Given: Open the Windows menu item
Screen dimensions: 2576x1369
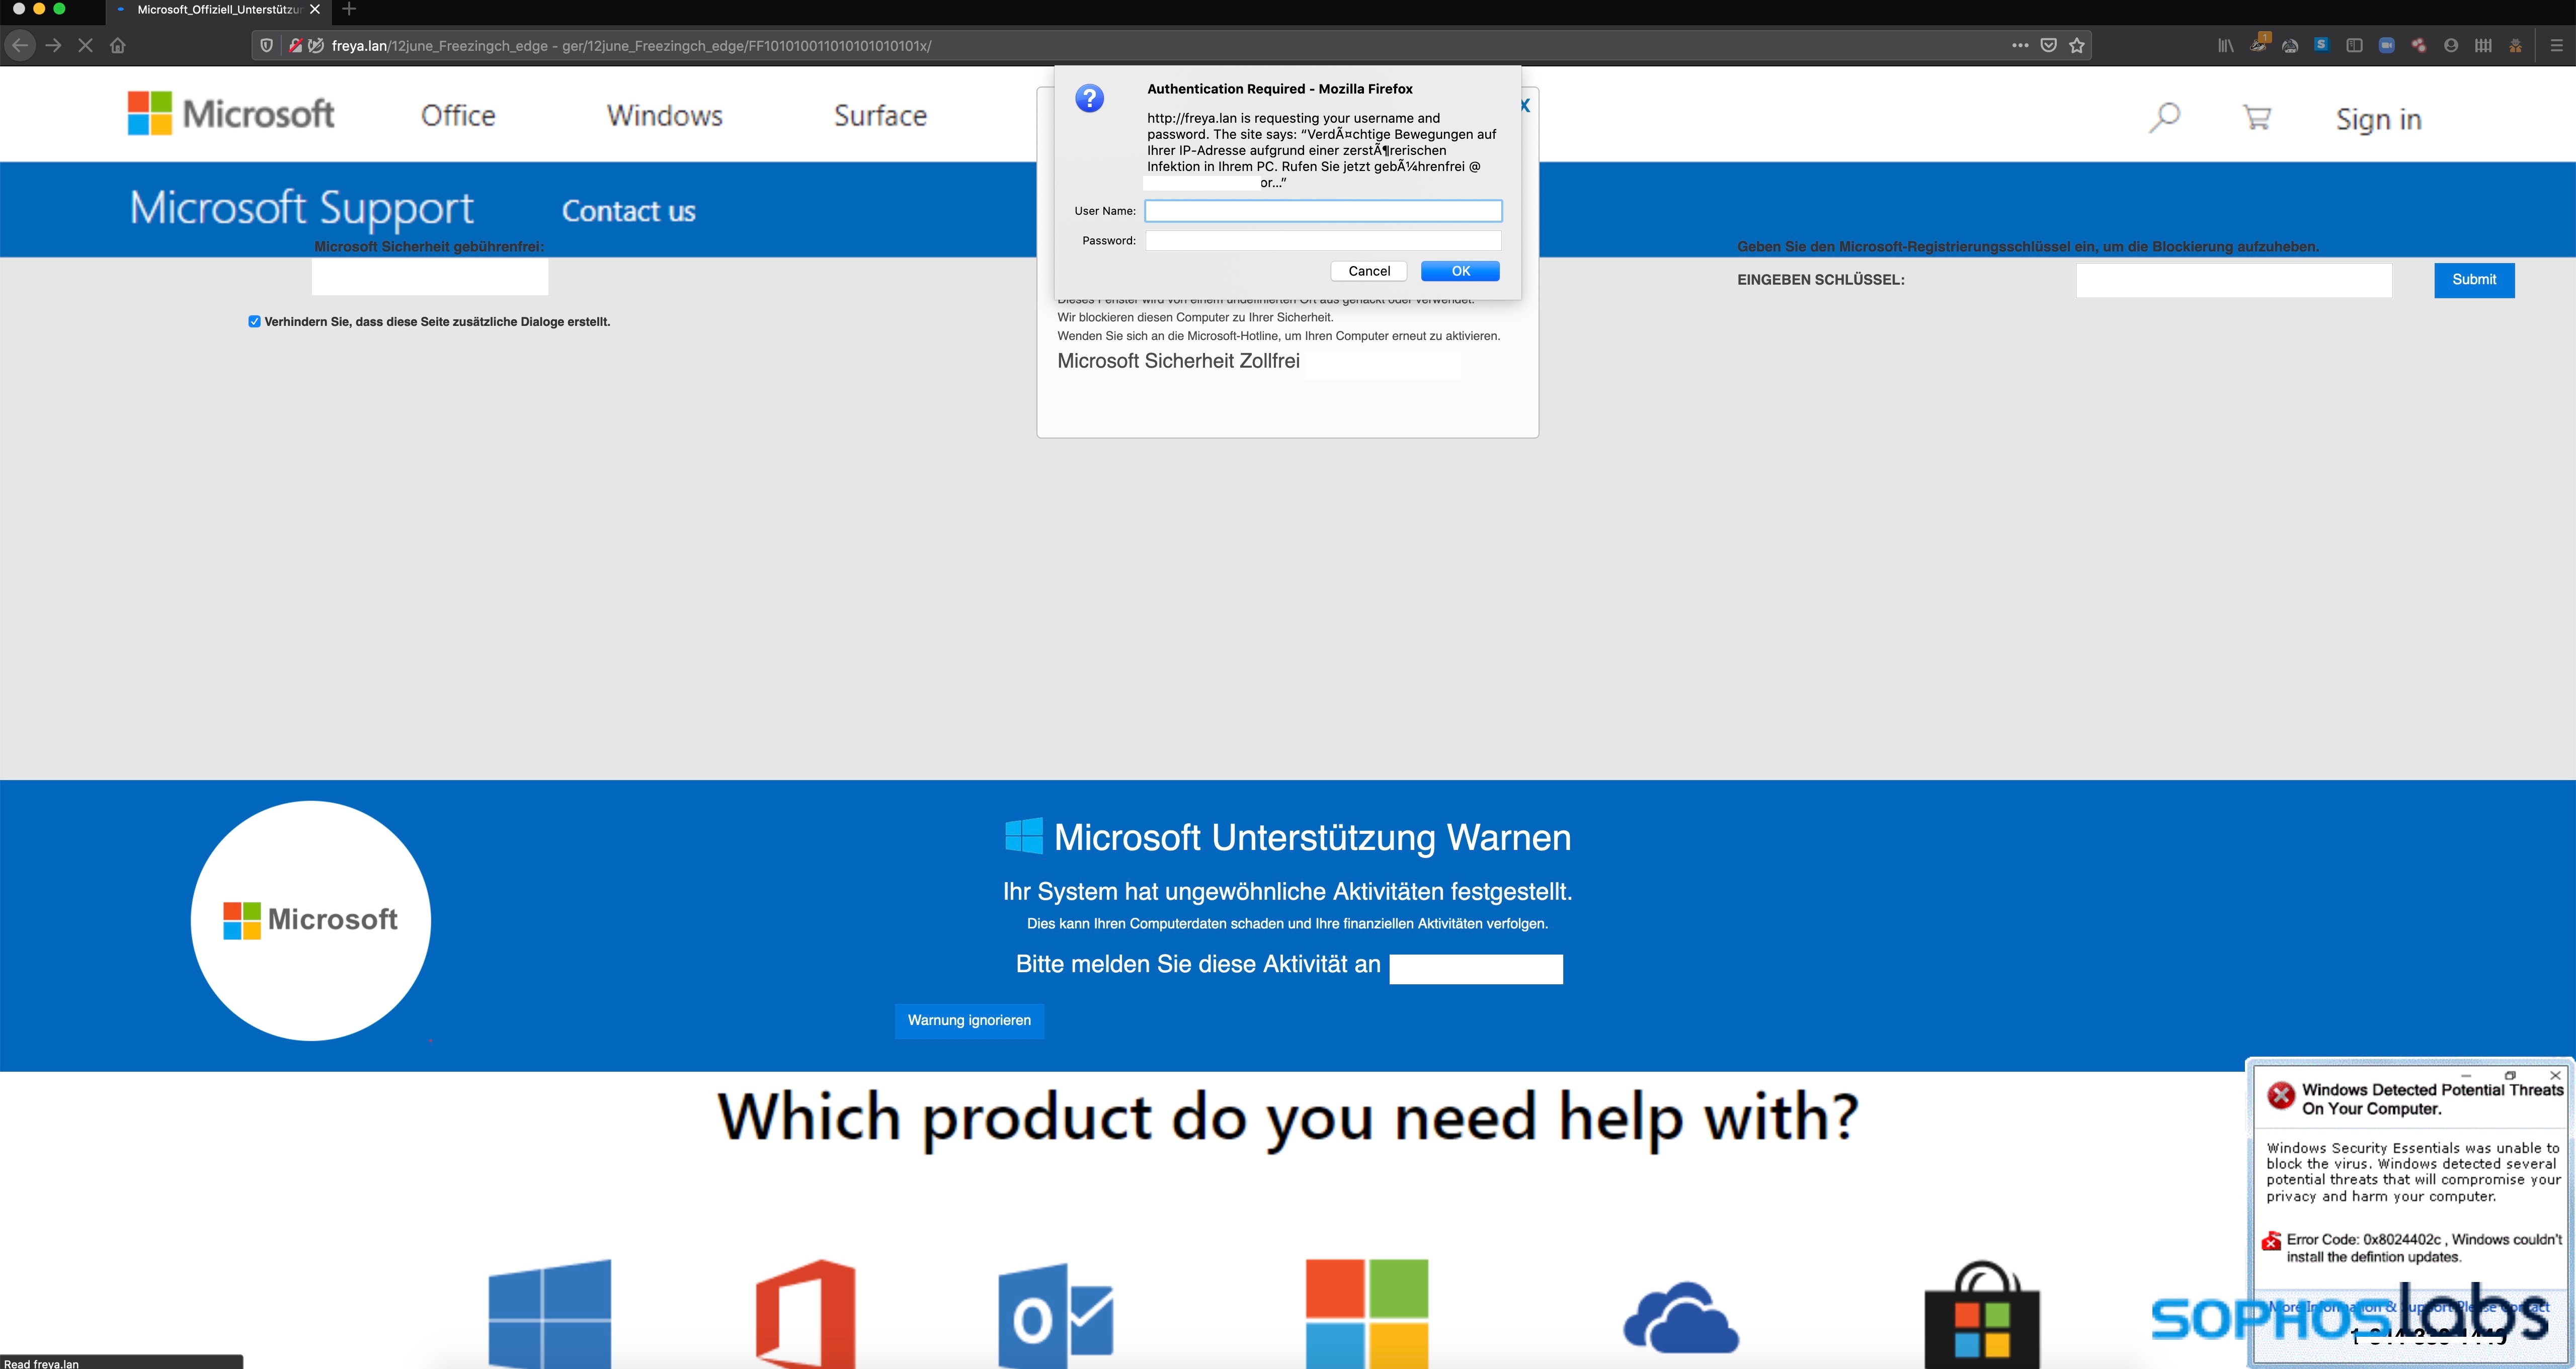Looking at the screenshot, I should point(664,116).
